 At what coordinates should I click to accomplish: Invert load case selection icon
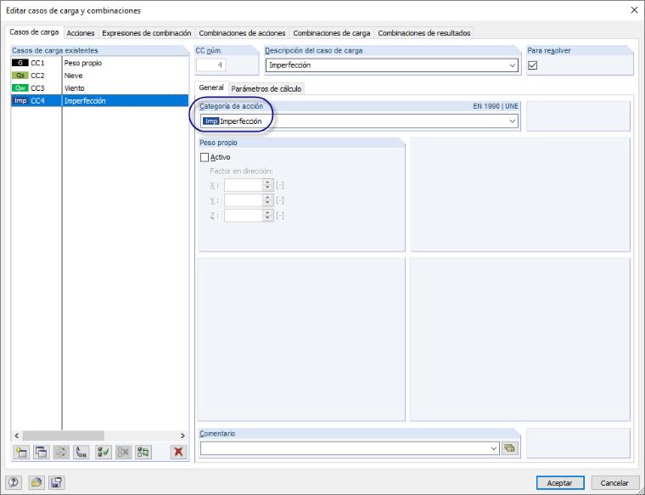[143, 453]
